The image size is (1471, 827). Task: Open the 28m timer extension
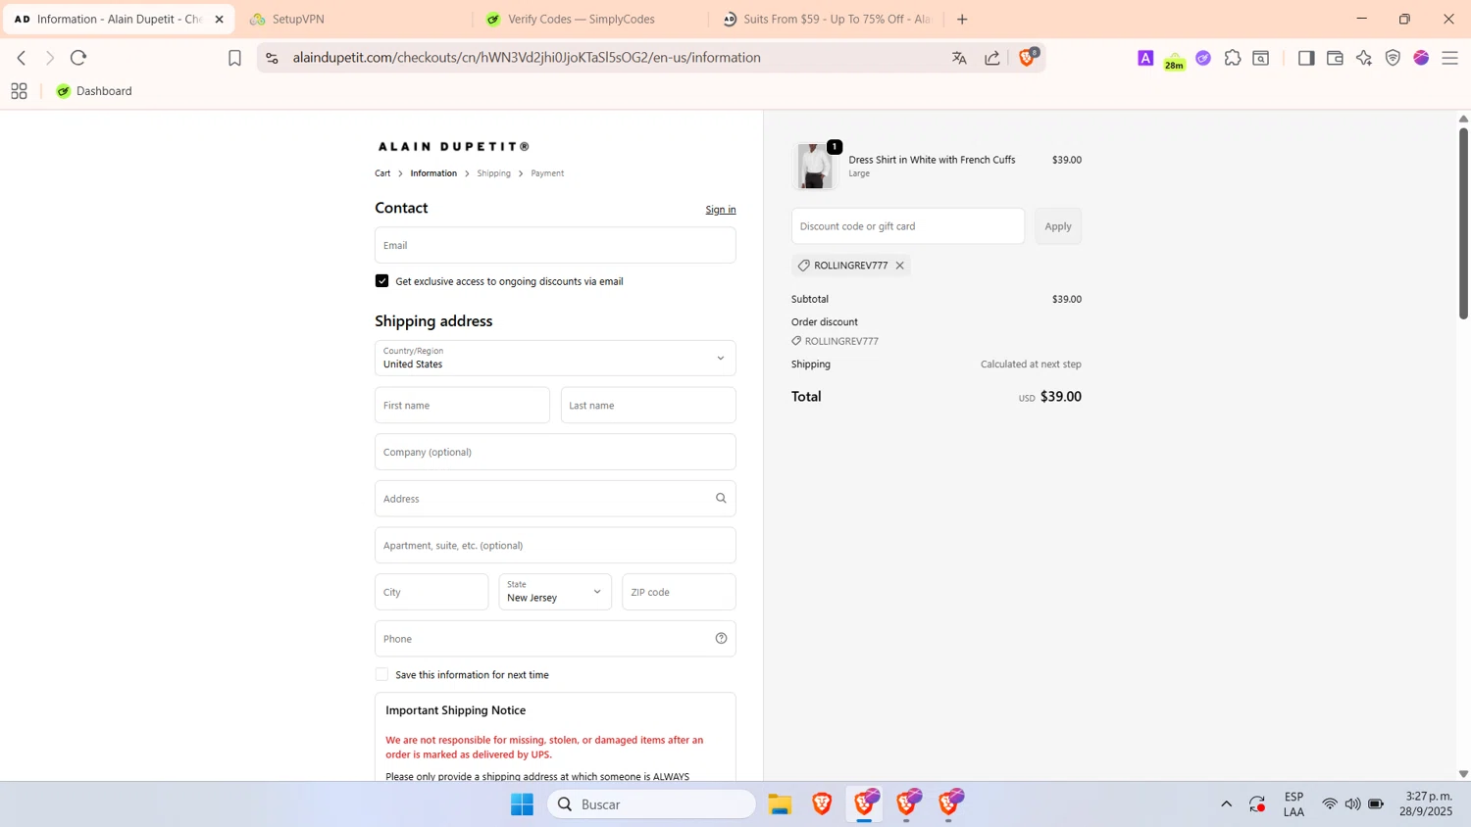[x=1174, y=60]
